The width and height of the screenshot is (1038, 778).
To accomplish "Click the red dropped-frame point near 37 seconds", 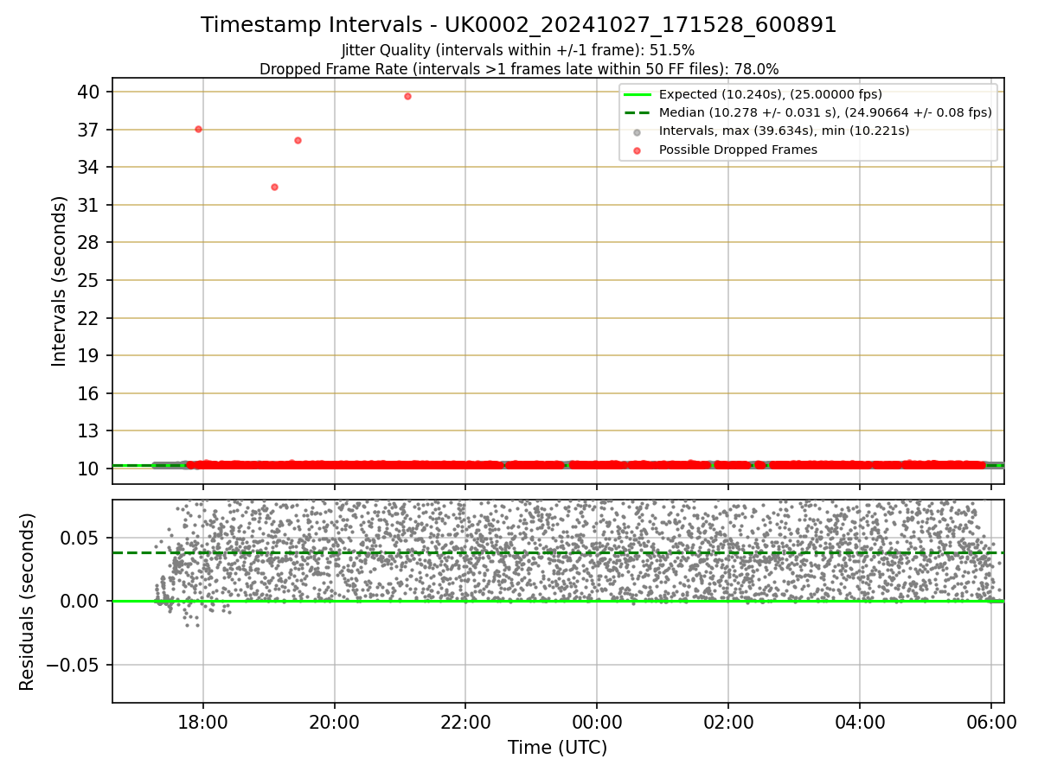I will point(198,129).
